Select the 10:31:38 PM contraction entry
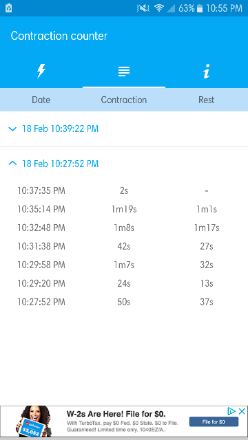This screenshot has width=248, height=440. click(124, 246)
